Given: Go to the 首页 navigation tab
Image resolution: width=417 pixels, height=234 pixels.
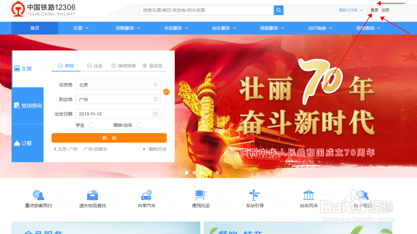Looking at the screenshot, I should pos(35,28).
